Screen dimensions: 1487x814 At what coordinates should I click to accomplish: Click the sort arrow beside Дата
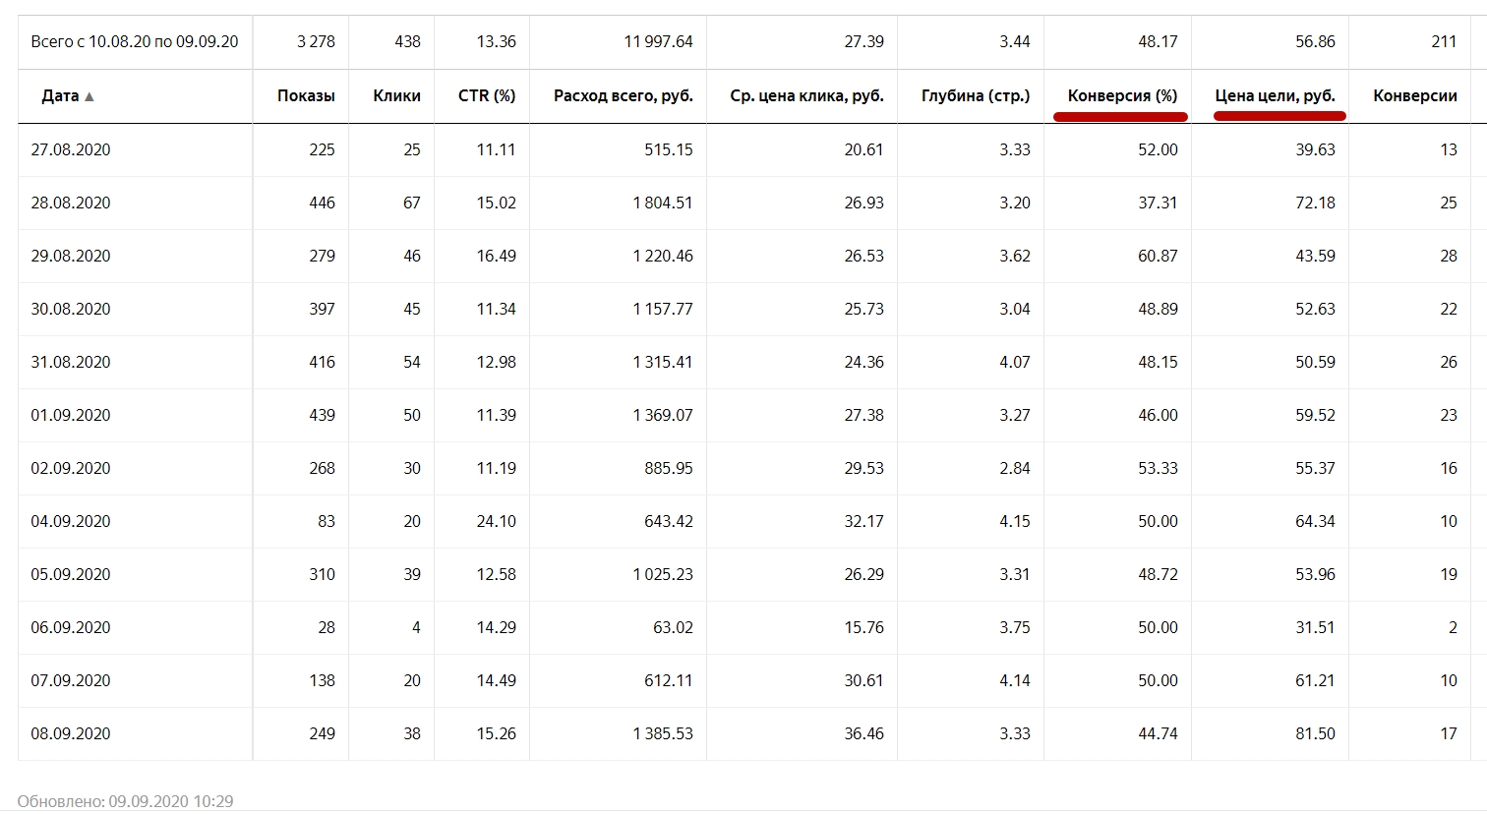[x=89, y=96]
